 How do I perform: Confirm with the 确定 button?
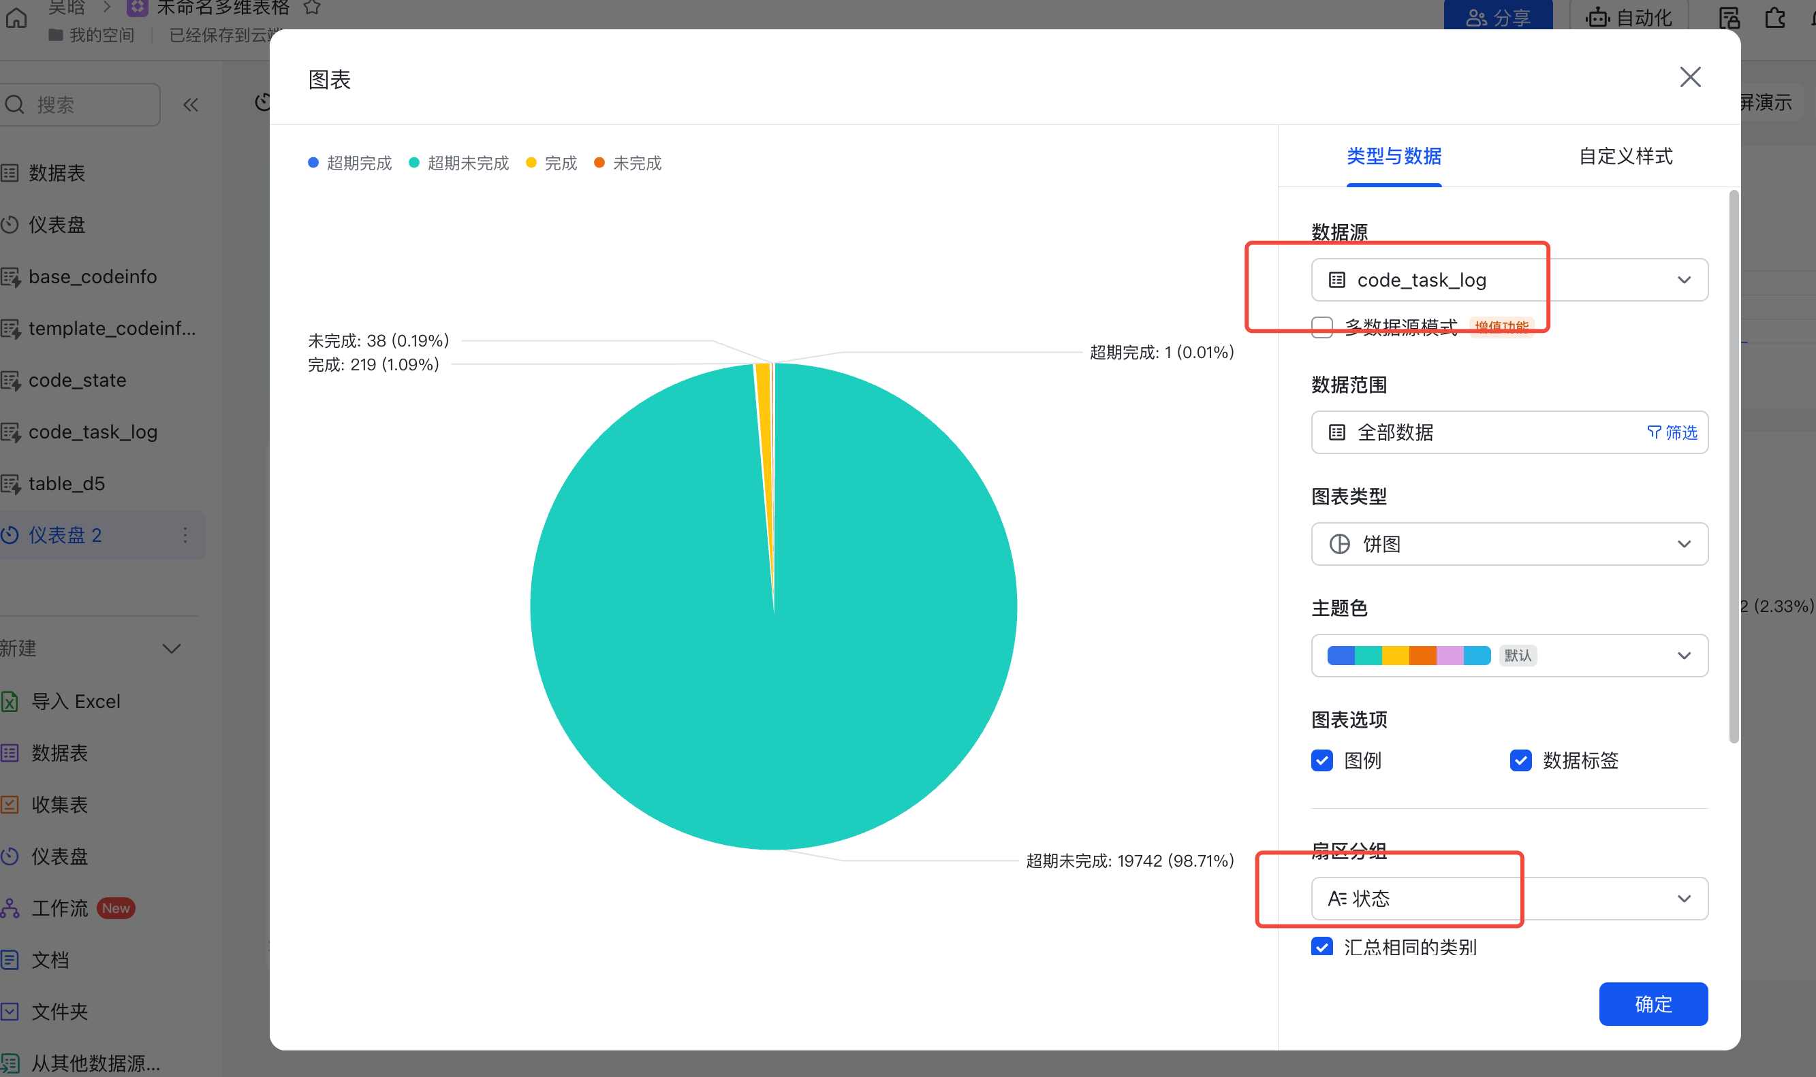pyautogui.click(x=1653, y=1003)
